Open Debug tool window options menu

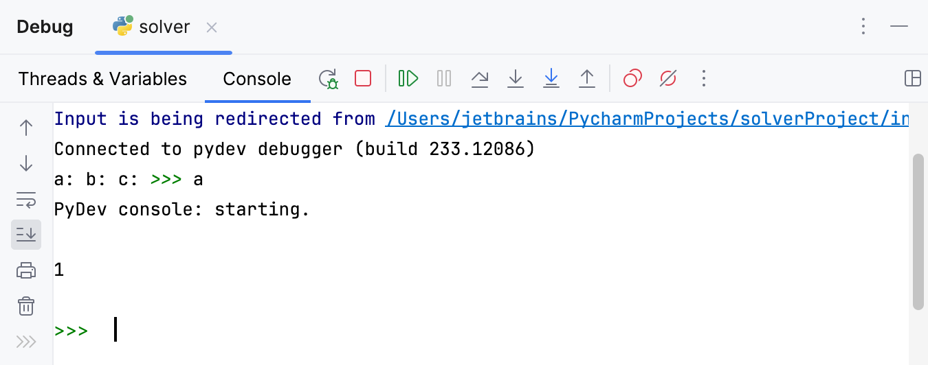coord(863,27)
